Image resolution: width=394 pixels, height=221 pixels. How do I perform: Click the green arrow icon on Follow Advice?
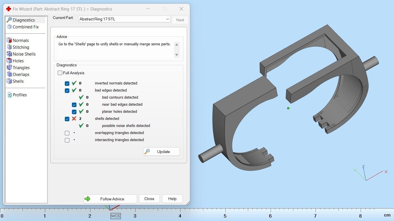[87, 199]
